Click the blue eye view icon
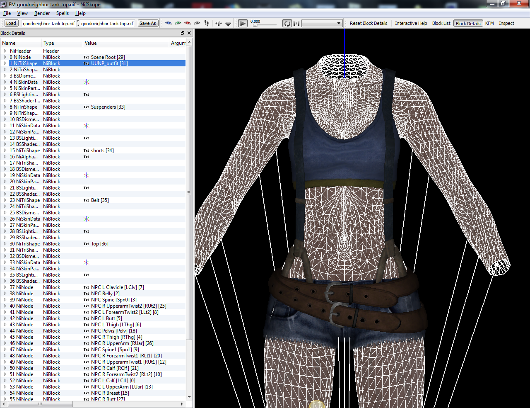Screen dimensions: 530x408 [169, 23]
